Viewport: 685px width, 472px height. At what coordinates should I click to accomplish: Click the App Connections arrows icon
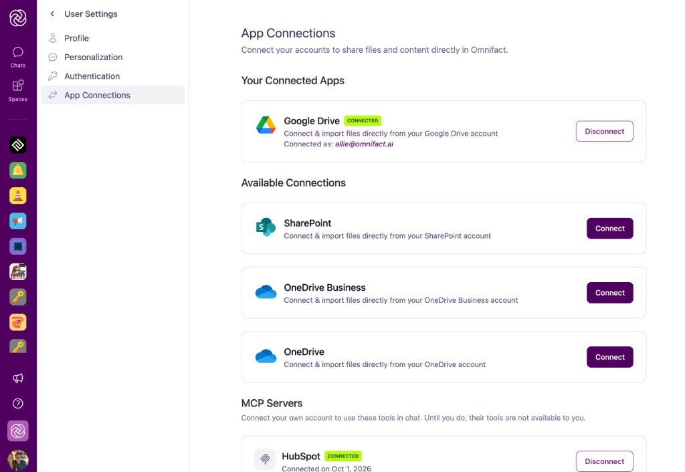[53, 95]
